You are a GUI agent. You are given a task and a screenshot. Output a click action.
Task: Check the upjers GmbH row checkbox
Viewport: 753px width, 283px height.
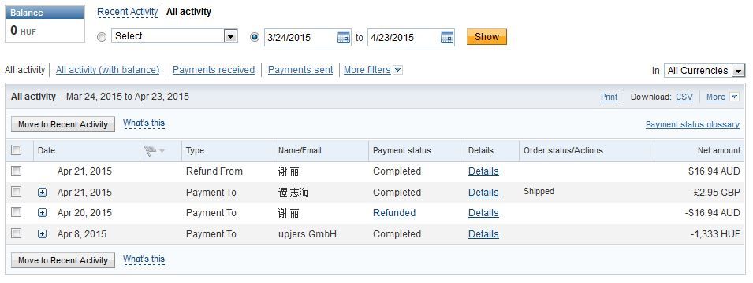17,233
